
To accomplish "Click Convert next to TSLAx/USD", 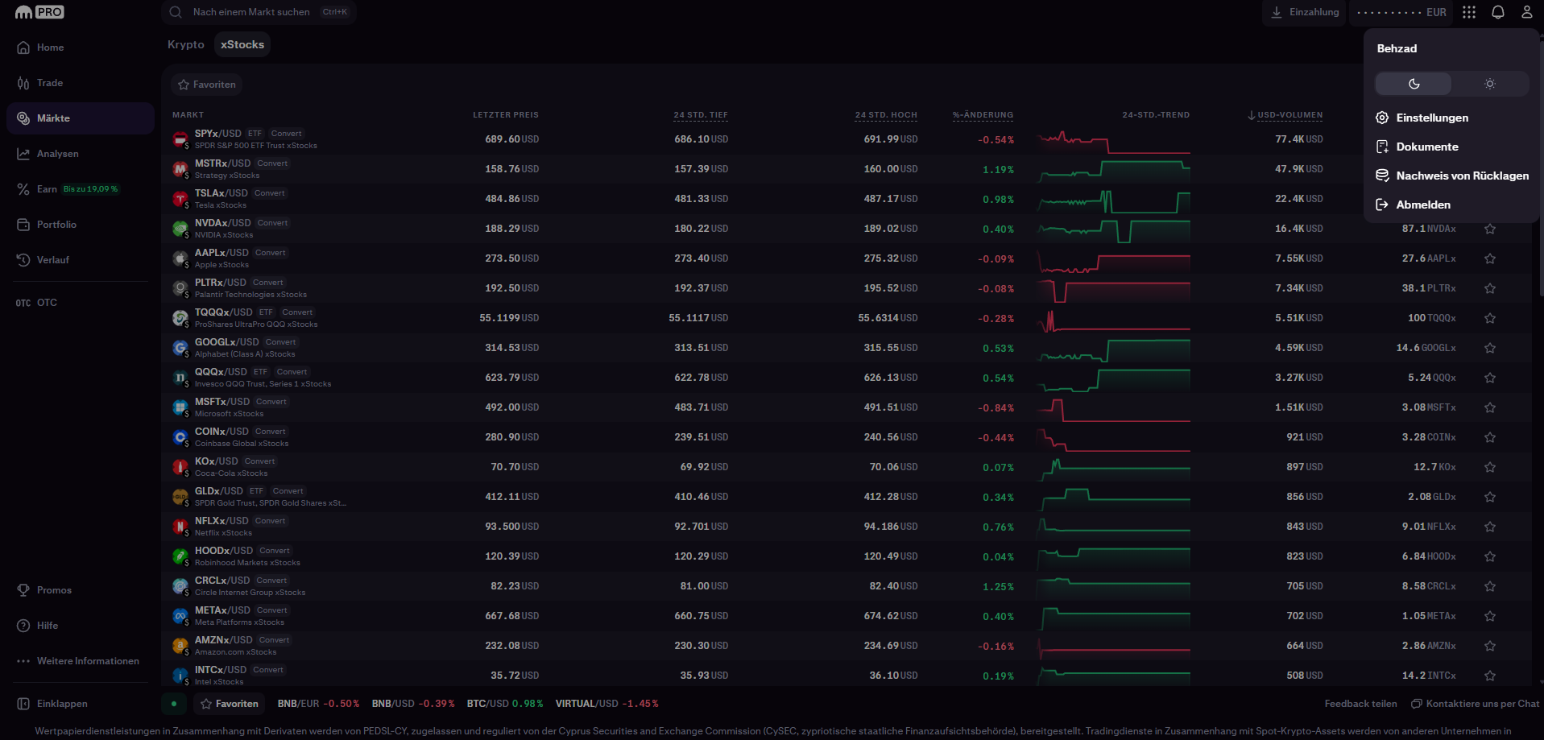I will point(270,193).
